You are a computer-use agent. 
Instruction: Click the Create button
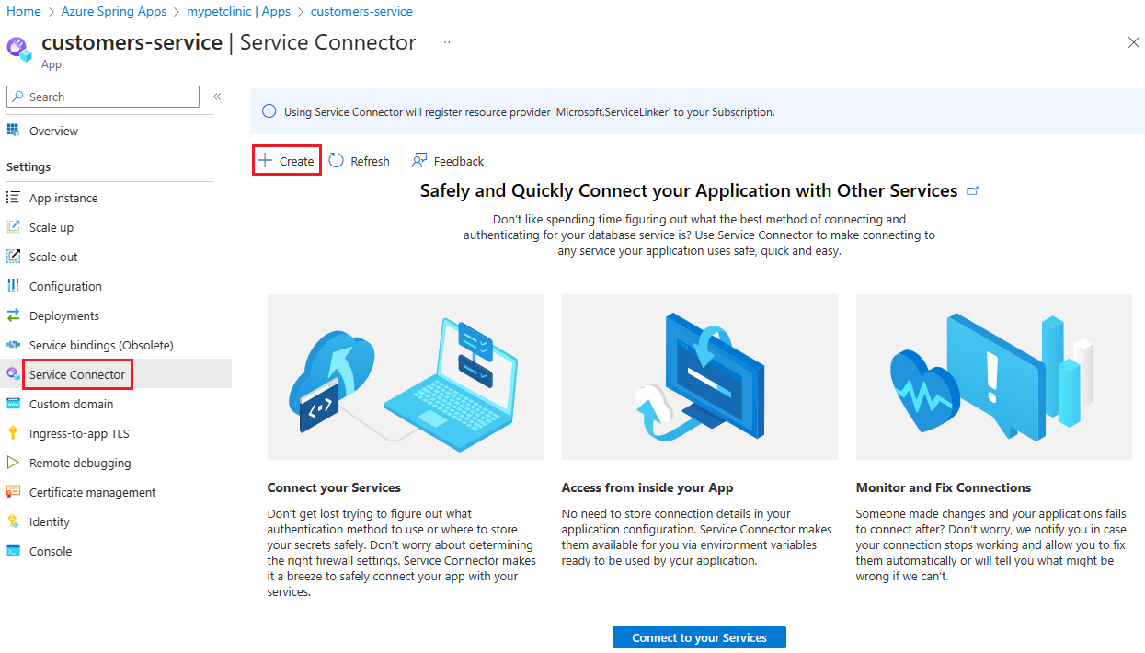coord(286,159)
